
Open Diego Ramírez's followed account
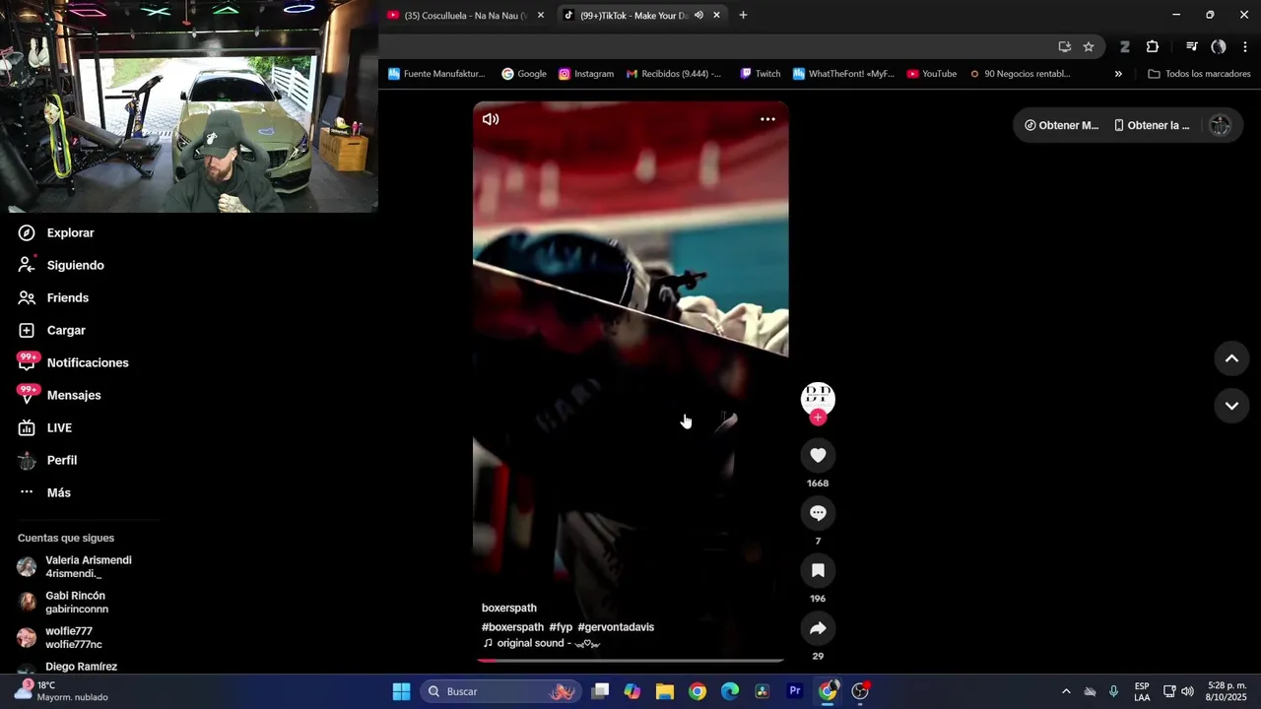tap(68, 667)
